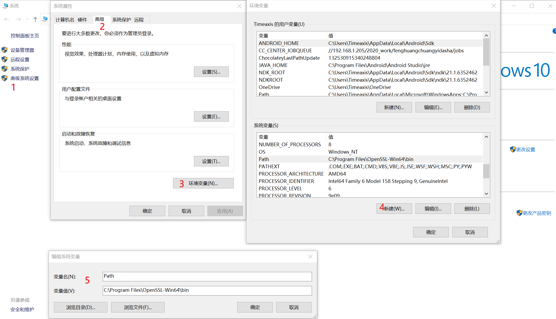
Task: Open 浏览目录(D)... button
Action: (81, 307)
